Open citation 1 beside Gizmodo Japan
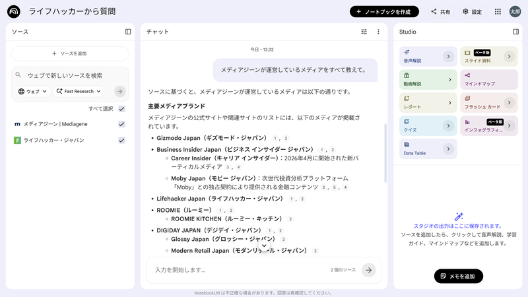Screen dimensions: 528x297 point(275,139)
